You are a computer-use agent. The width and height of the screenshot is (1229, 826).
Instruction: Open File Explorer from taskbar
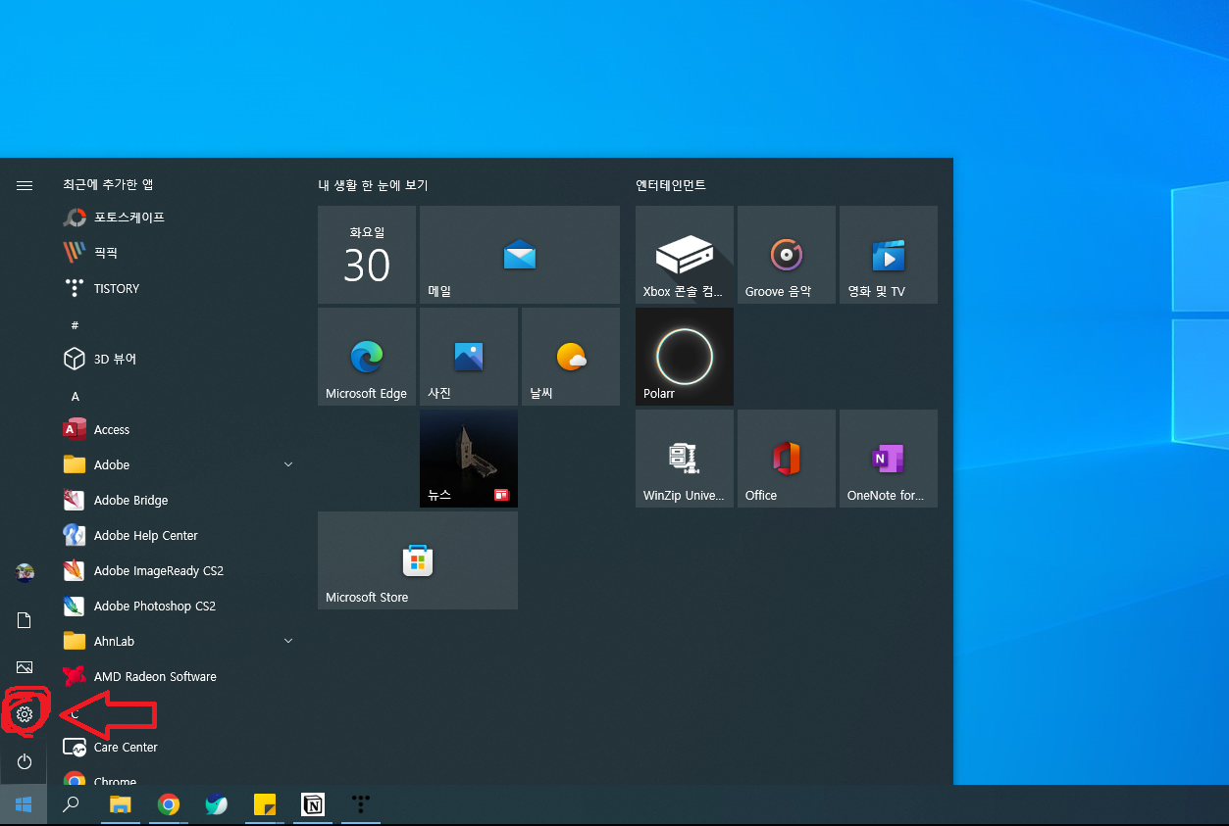120,804
